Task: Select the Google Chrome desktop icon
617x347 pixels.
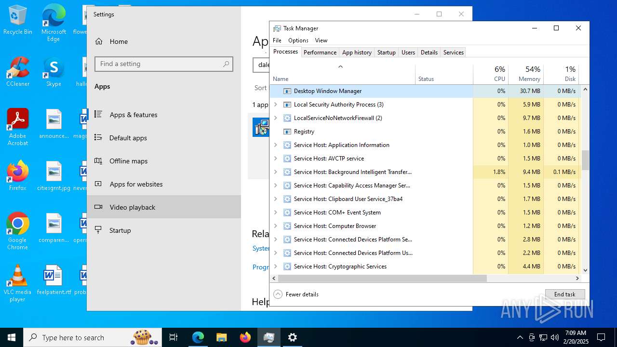Action: (18, 231)
